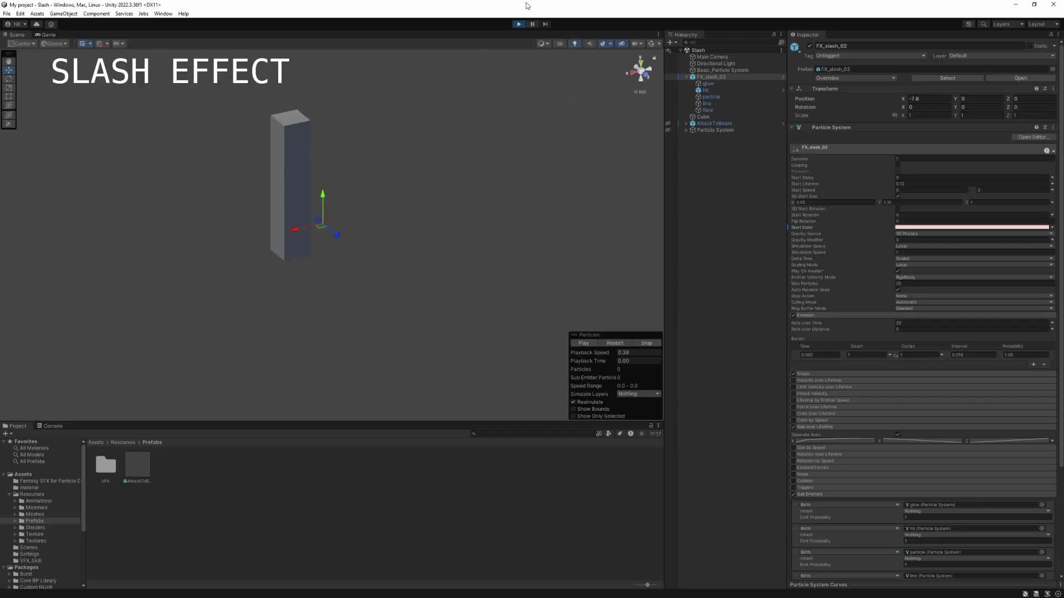Open the Layers dropdown in the top toolbar
This screenshot has width=1064, height=598.
[x=1007, y=24]
